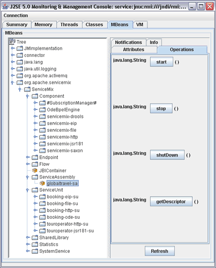Click the java.lang folder icon
Viewport: 216px width, 268px height.
[x=20, y=62]
